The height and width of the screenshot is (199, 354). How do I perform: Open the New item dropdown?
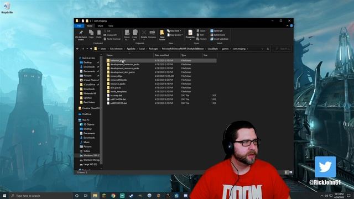coord(174,31)
